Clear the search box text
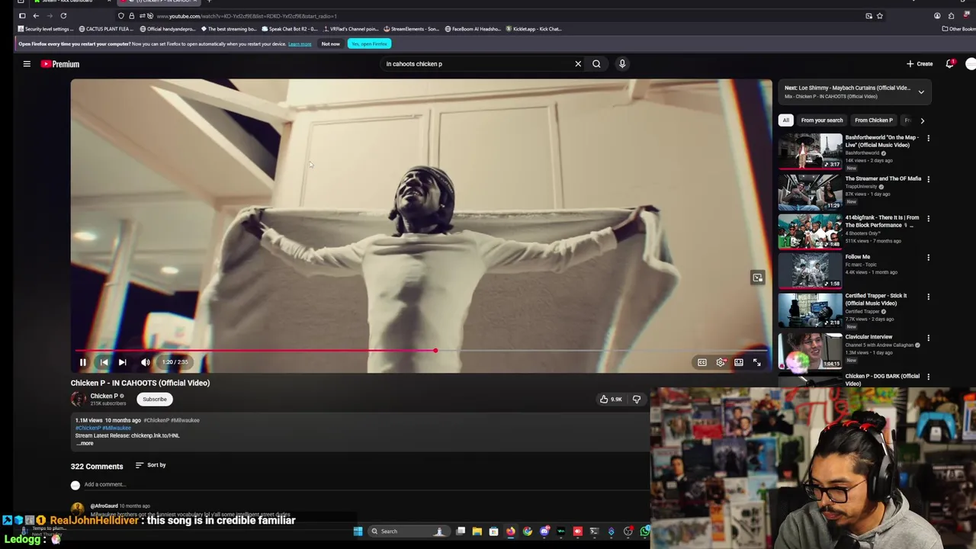 click(x=578, y=64)
